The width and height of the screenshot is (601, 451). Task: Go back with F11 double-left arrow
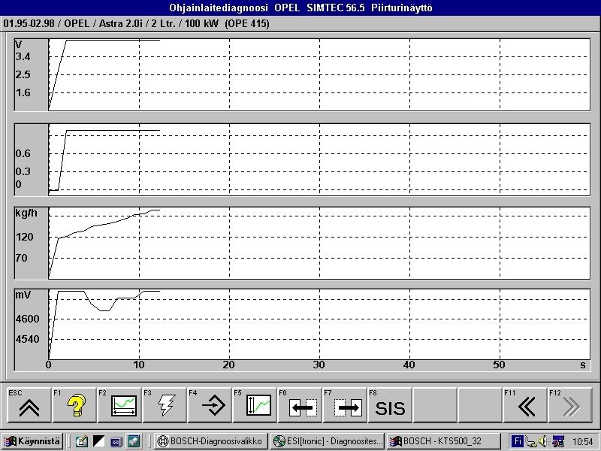click(x=525, y=407)
